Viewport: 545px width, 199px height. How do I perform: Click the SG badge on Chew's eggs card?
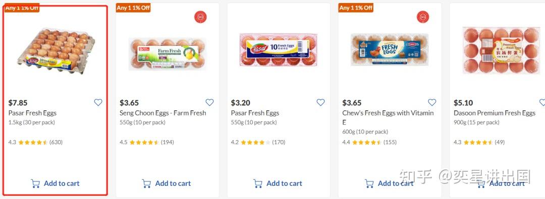click(423, 17)
